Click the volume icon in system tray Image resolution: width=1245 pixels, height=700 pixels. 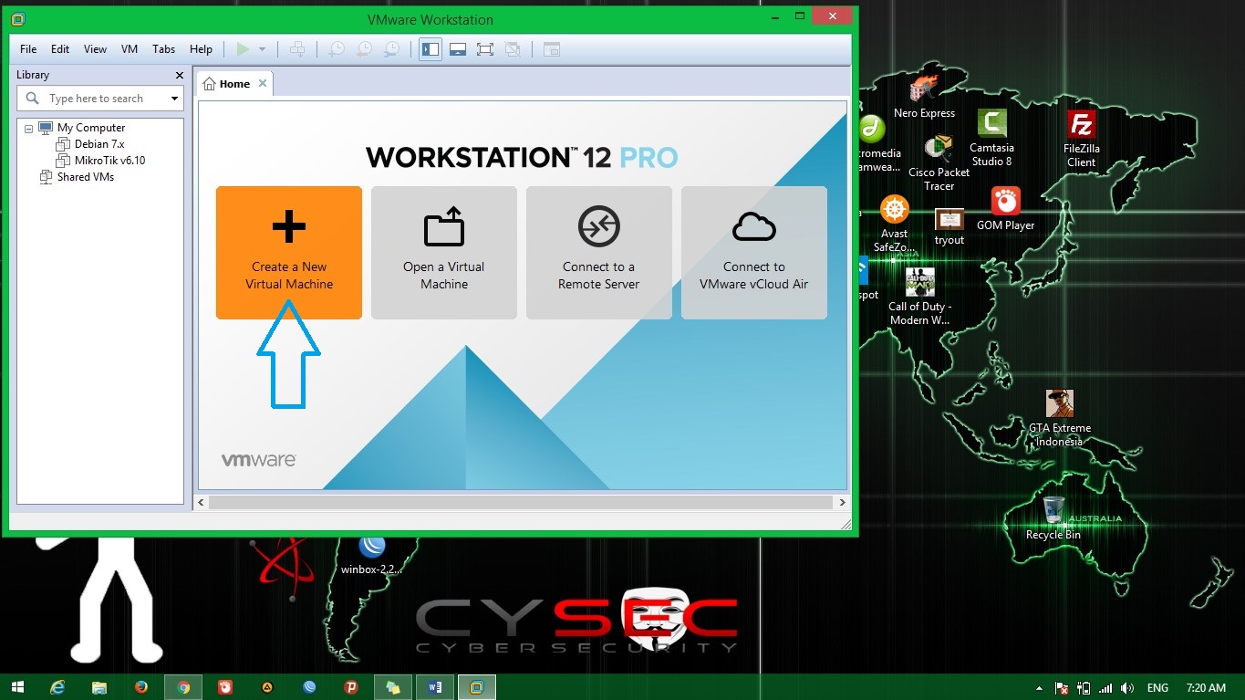(x=1128, y=688)
